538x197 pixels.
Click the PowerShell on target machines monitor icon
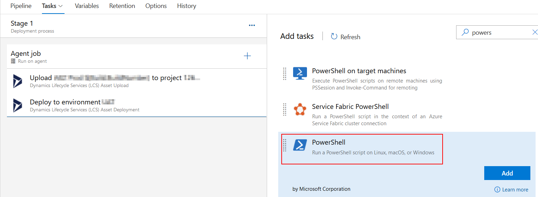click(300, 74)
